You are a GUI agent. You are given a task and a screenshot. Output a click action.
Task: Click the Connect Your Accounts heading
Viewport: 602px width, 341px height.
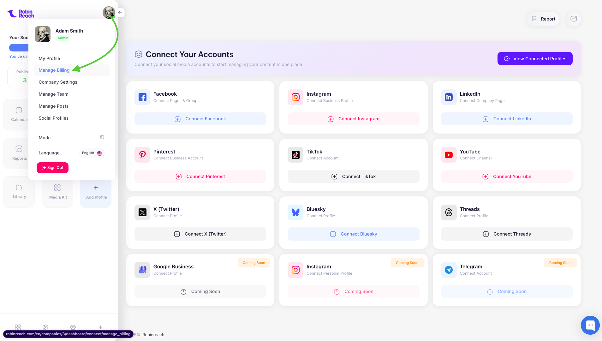pyautogui.click(x=189, y=54)
